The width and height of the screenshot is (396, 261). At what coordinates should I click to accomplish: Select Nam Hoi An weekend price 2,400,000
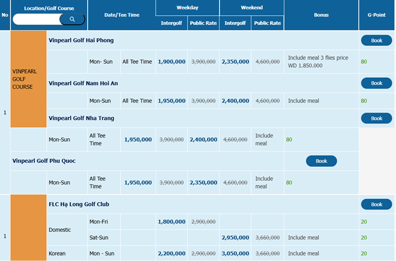(x=235, y=101)
